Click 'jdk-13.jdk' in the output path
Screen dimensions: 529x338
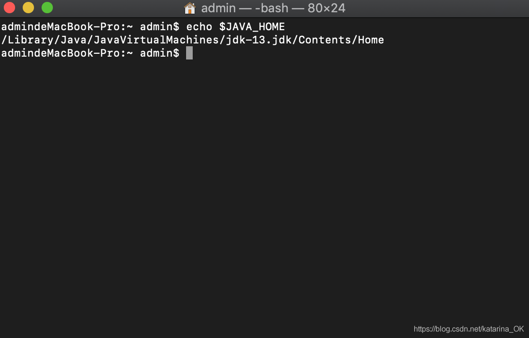[x=259, y=40]
